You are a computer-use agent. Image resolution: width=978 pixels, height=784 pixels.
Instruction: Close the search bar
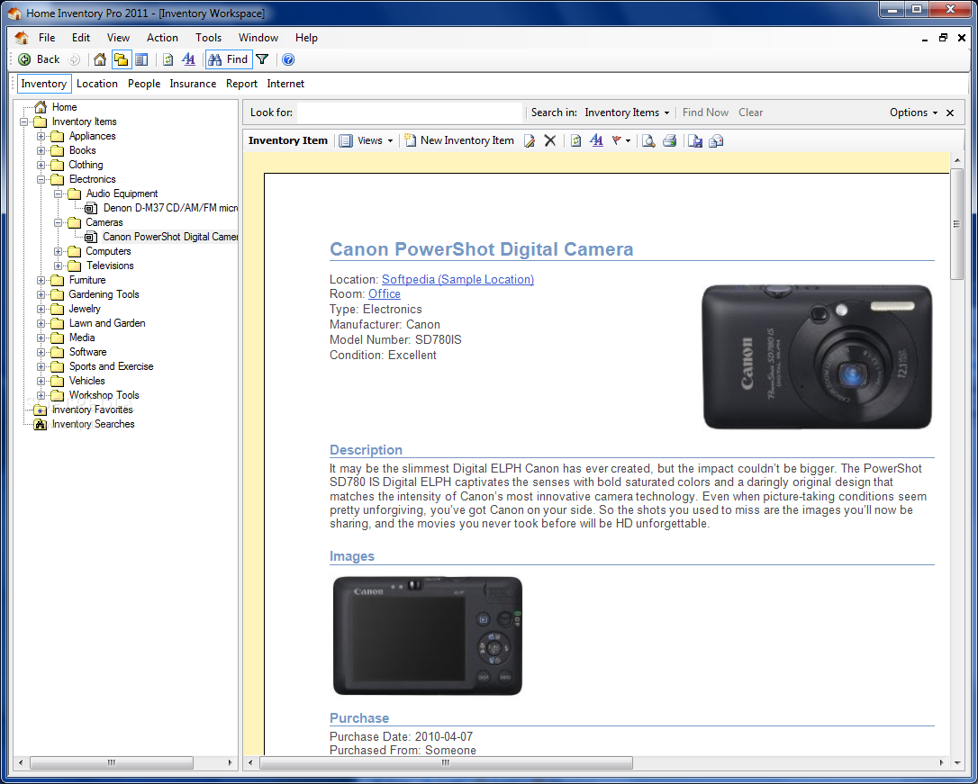point(950,113)
